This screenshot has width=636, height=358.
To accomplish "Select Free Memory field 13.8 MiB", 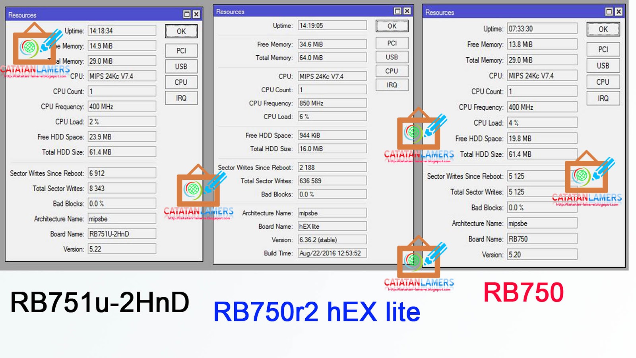I will tap(542, 44).
